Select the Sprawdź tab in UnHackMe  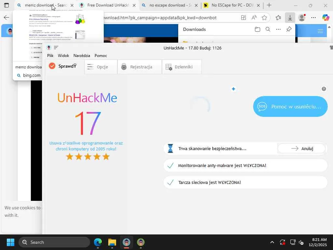65,66
